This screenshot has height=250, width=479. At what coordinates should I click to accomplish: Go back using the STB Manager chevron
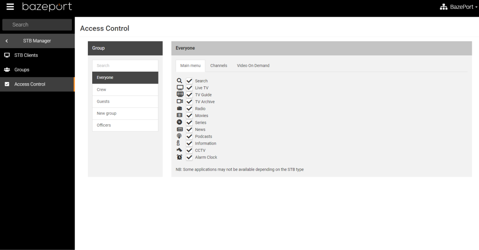coord(7,41)
